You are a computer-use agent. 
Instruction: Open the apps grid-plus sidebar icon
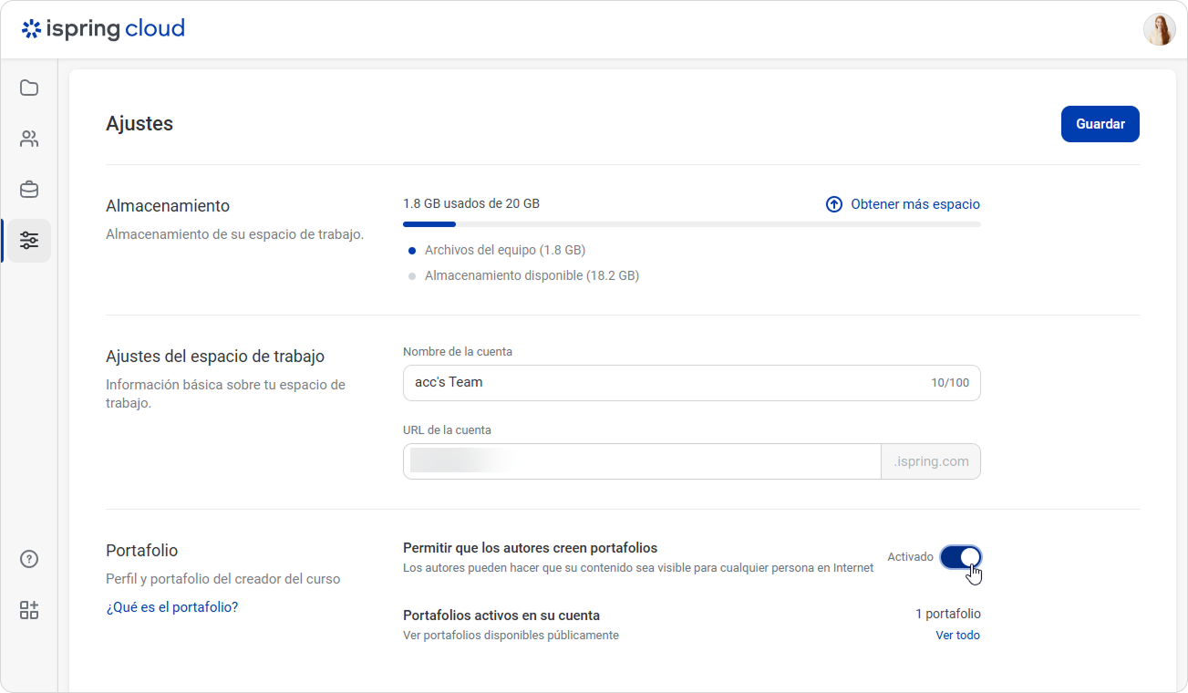click(x=29, y=610)
